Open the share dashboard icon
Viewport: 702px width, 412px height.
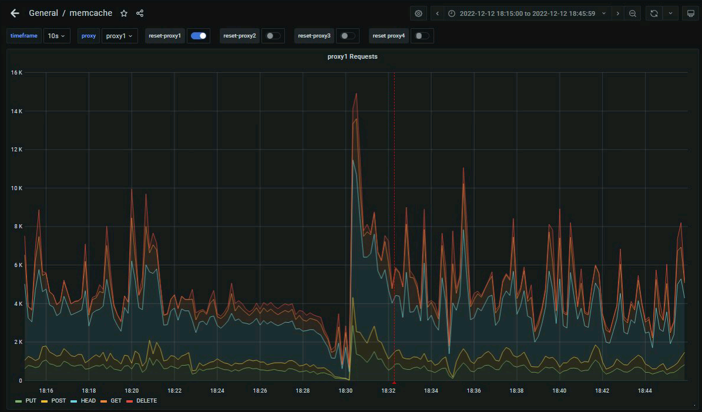tap(140, 13)
